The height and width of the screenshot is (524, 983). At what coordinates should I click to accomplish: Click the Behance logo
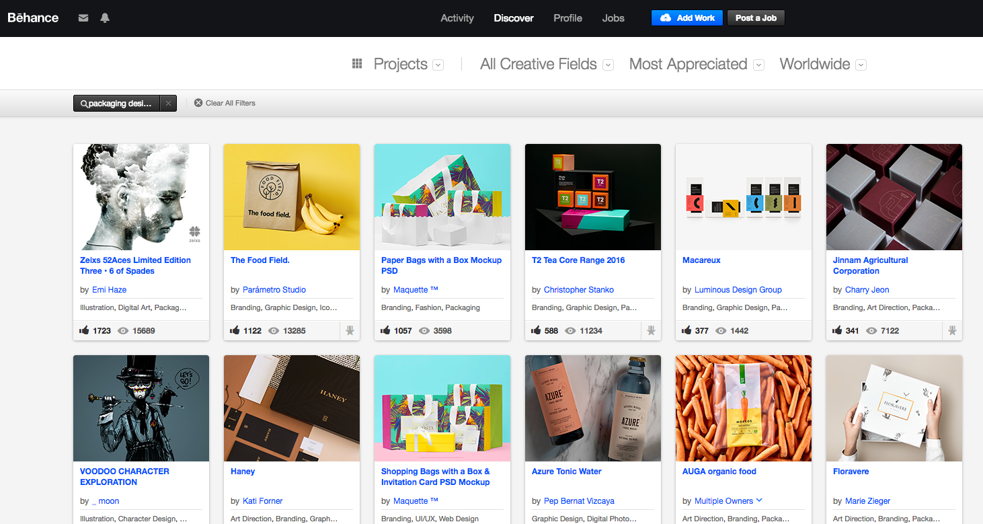(32, 17)
